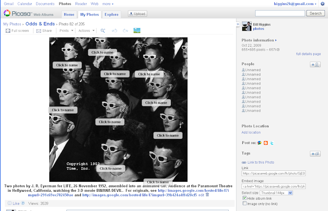Go to My Photos breadcrumb link
This screenshot has width=328, height=211.
click(12, 24)
